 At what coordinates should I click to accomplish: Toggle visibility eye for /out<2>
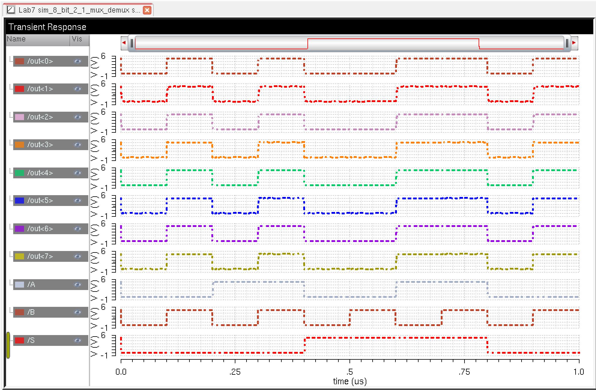point(77,117)
